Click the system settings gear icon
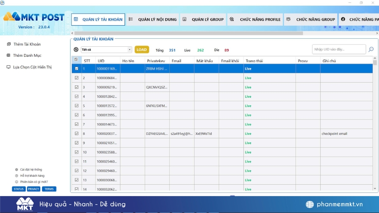Image resolution: width=379 pixels, height=213 pixels. pyautogui.click(x=16, y=170)
